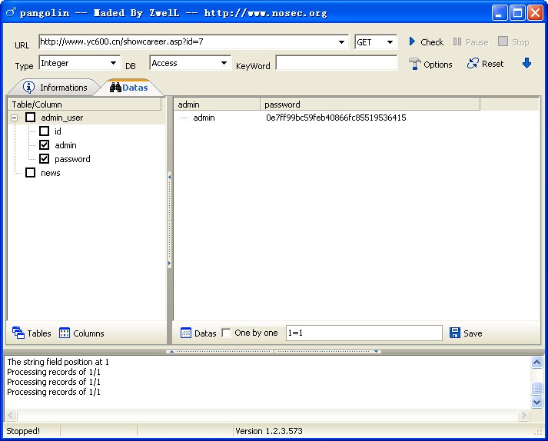Click the Stop square icon

503,41
